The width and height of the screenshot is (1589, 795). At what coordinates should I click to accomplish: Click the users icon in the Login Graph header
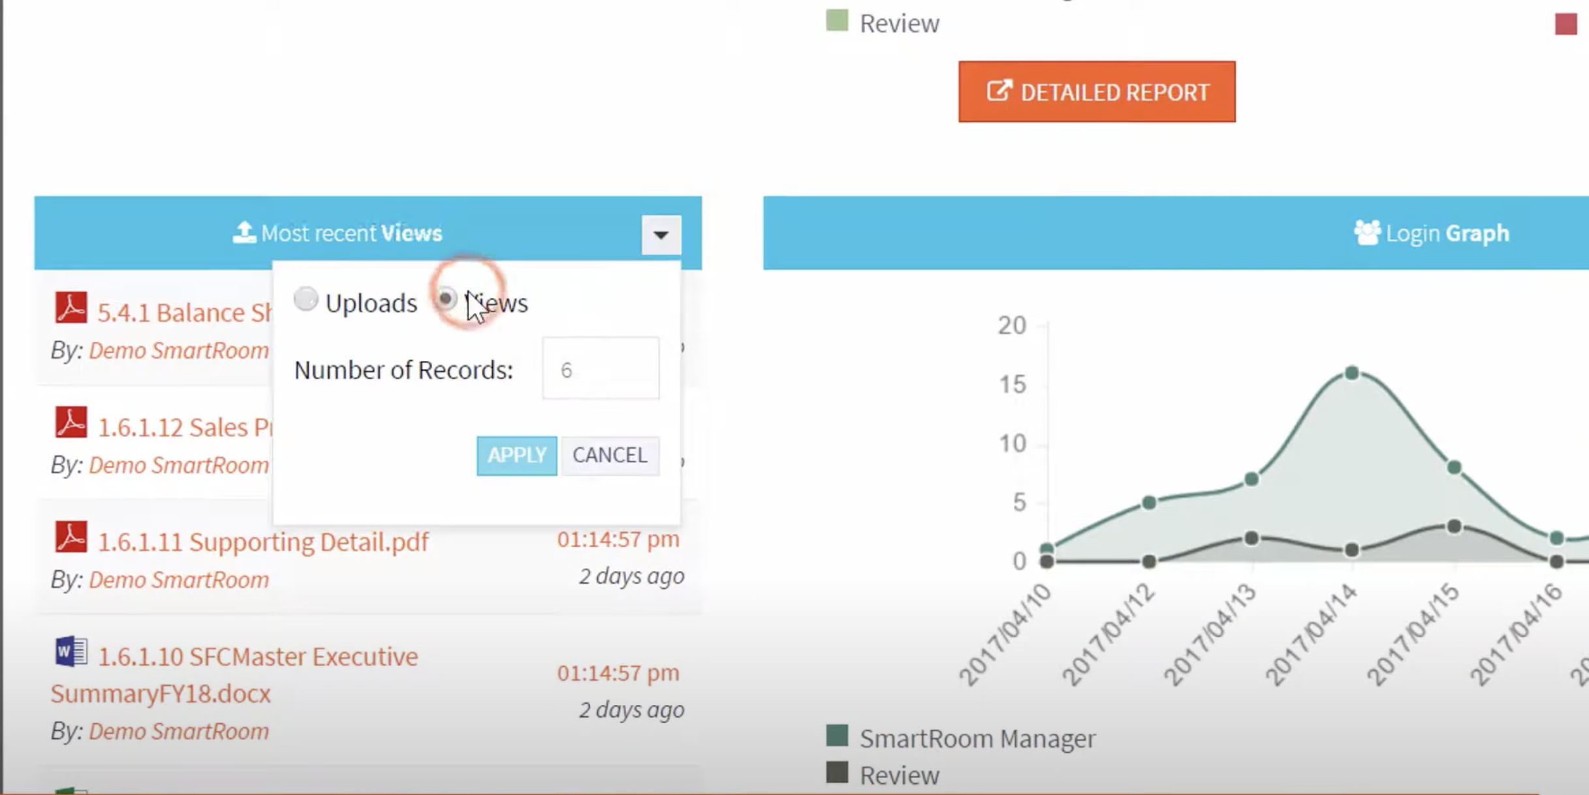tap(1367, 232)
